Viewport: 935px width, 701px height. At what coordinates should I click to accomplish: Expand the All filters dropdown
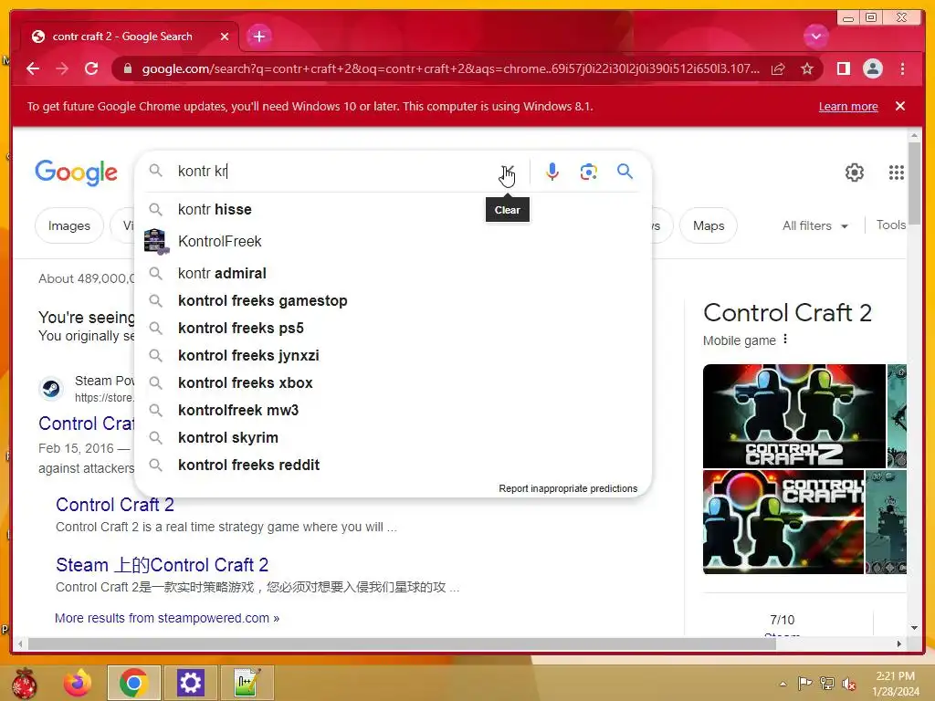coord(815,225)
